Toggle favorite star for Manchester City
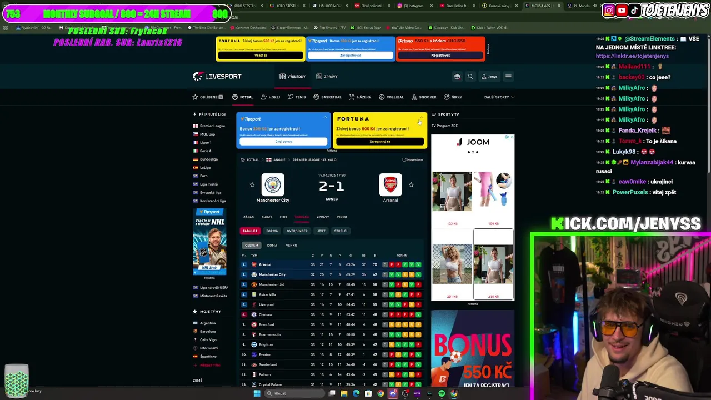Image resolution: width=711 pixels, height=400 pixels. (x=252, y=185)
